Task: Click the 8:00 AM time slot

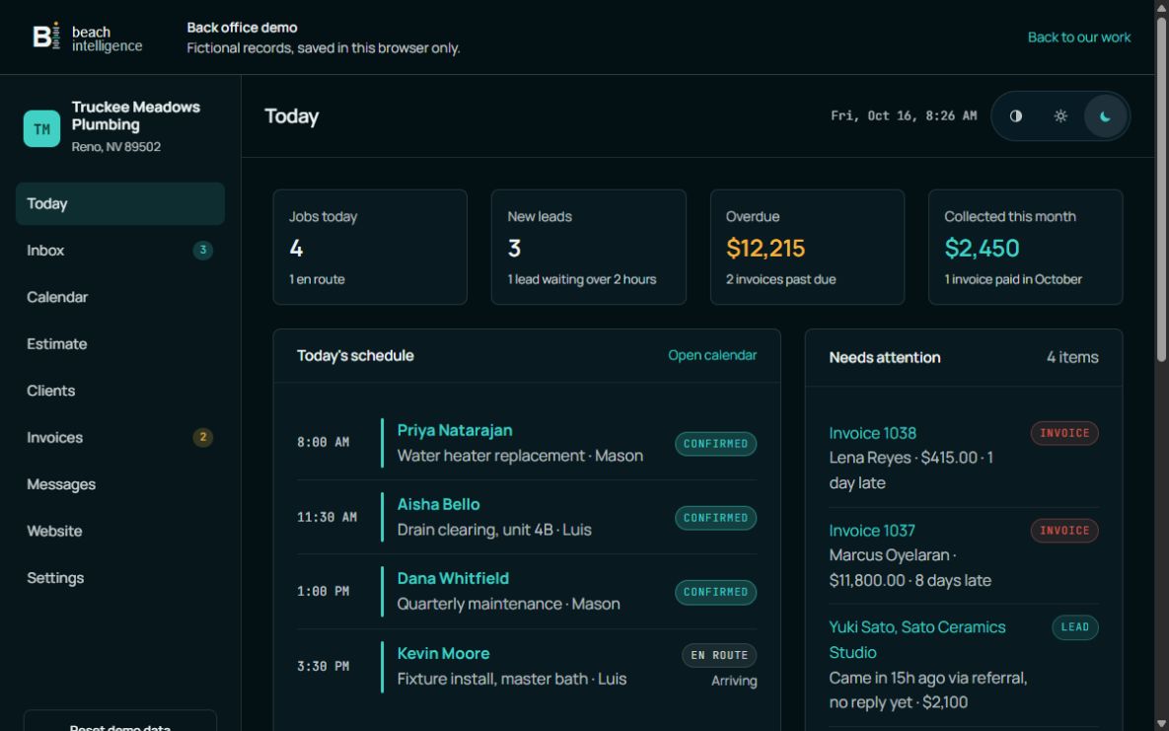Action: point(323,442)
